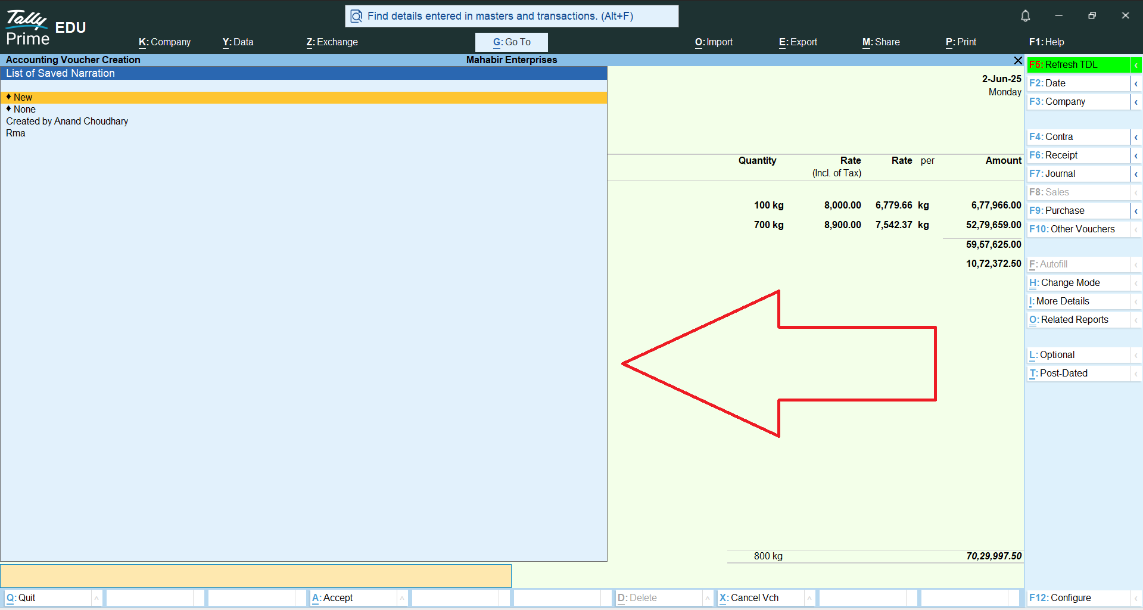Minimize the TallyPrime window
Image resolution: width=1143 pixels, height=610 pixels.
[1058, 15]
